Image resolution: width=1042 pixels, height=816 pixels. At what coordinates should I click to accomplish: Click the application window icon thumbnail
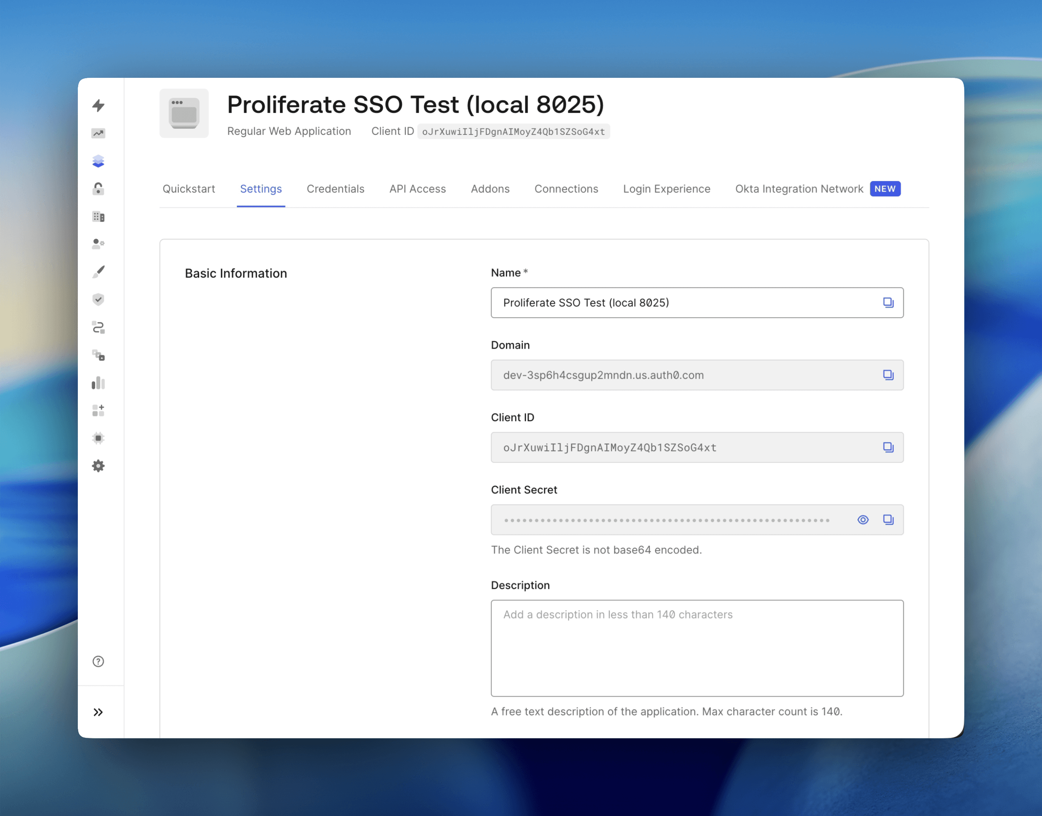coord(184,113)
